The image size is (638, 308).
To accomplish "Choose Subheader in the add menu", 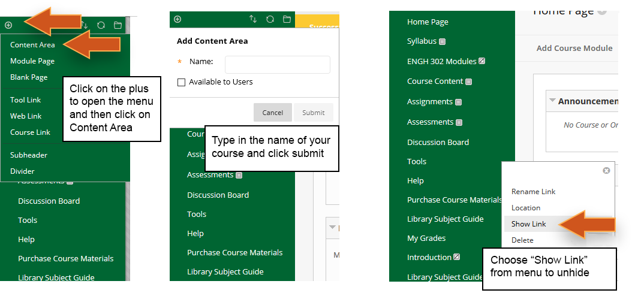I will (x=29, y=155).
